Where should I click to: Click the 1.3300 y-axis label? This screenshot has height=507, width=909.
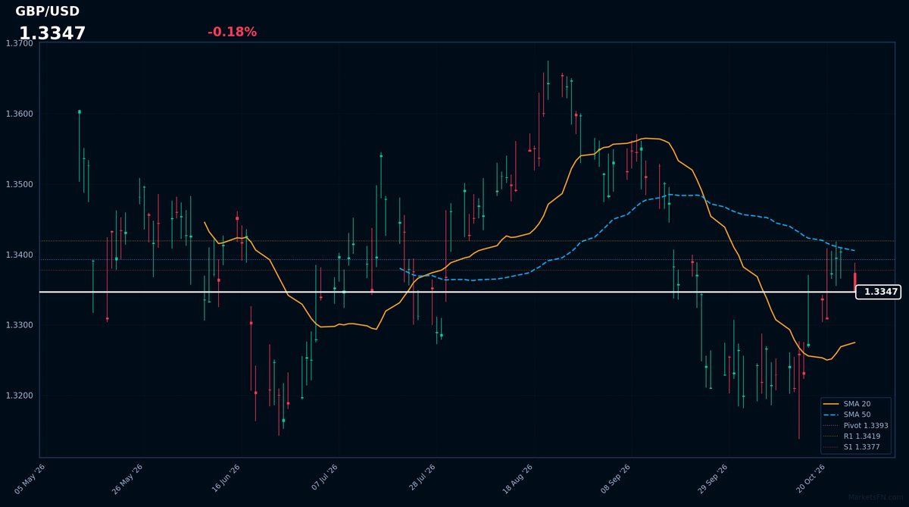[x=19, y=325]
